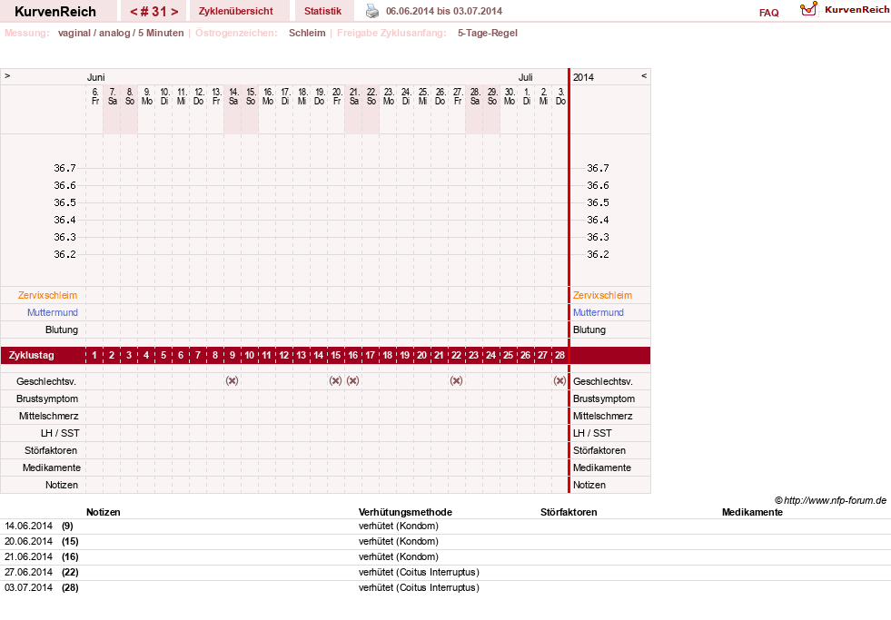Click Verhütungsmethode column header

coord(405,512)
